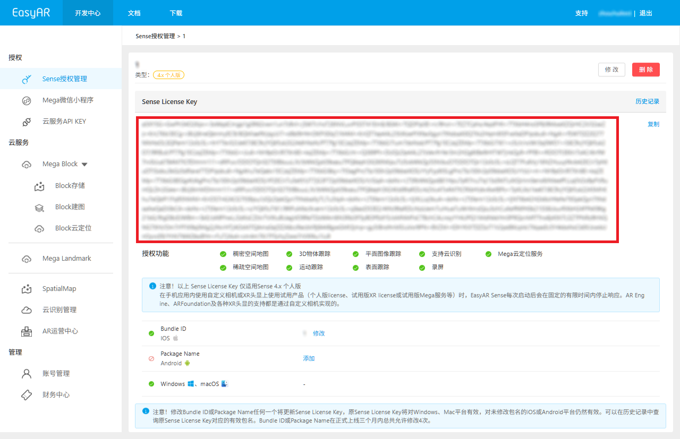This screenshot has width=680, height=439.
Task: Click the 云服务API KEY link icon
Action: click(27, 122)
